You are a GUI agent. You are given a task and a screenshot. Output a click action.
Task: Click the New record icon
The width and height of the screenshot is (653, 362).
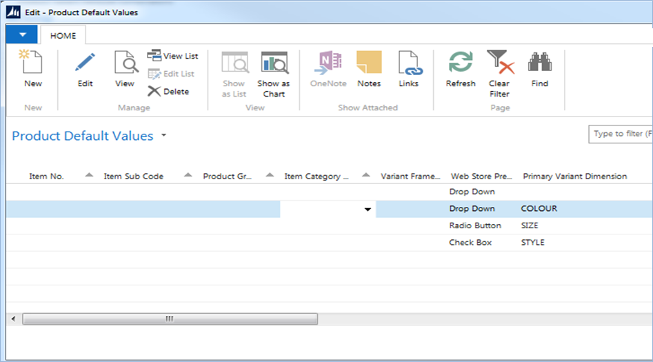32,63
